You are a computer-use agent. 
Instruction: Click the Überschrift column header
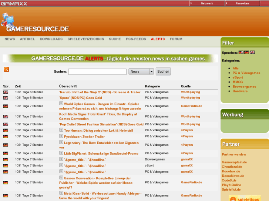coord(68,86)
